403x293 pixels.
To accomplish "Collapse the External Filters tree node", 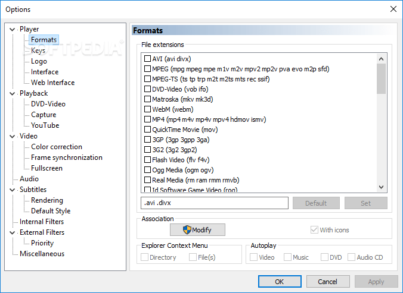I will pyautogui.click(x=12, y=232).
